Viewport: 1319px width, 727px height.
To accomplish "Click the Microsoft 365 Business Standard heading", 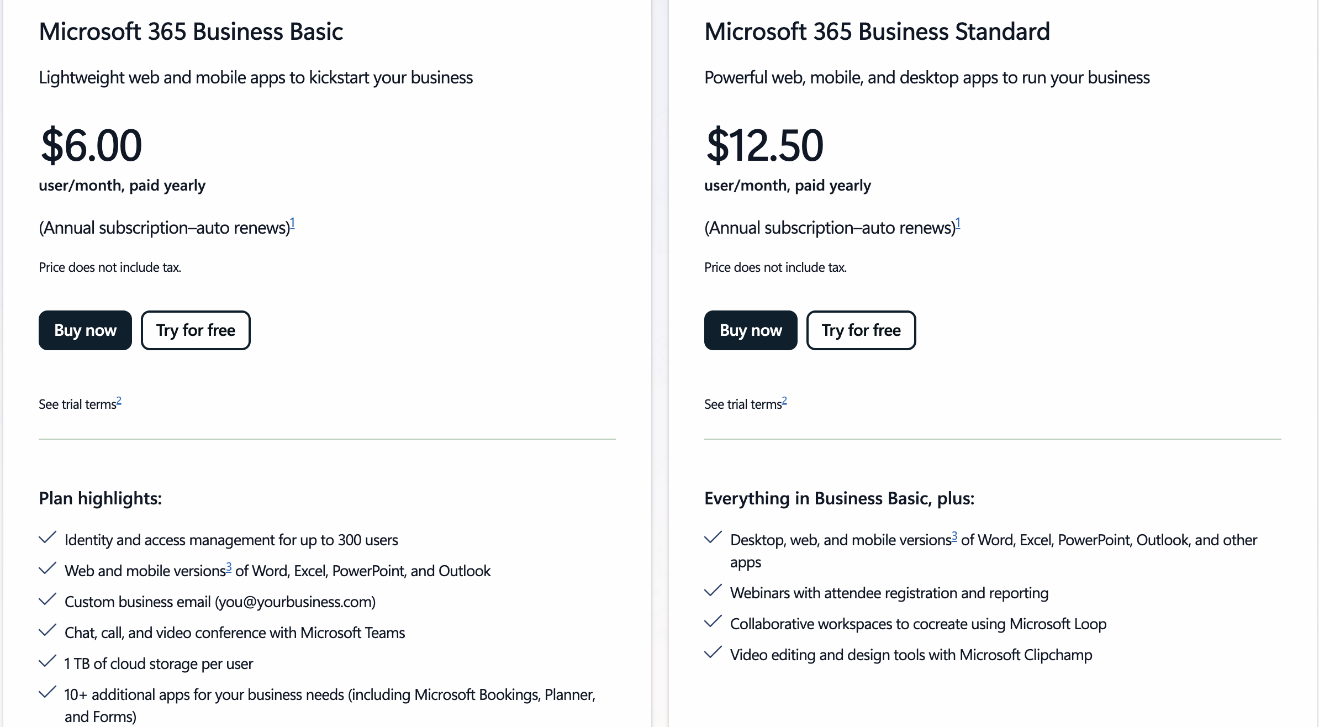I will point(877,31).
